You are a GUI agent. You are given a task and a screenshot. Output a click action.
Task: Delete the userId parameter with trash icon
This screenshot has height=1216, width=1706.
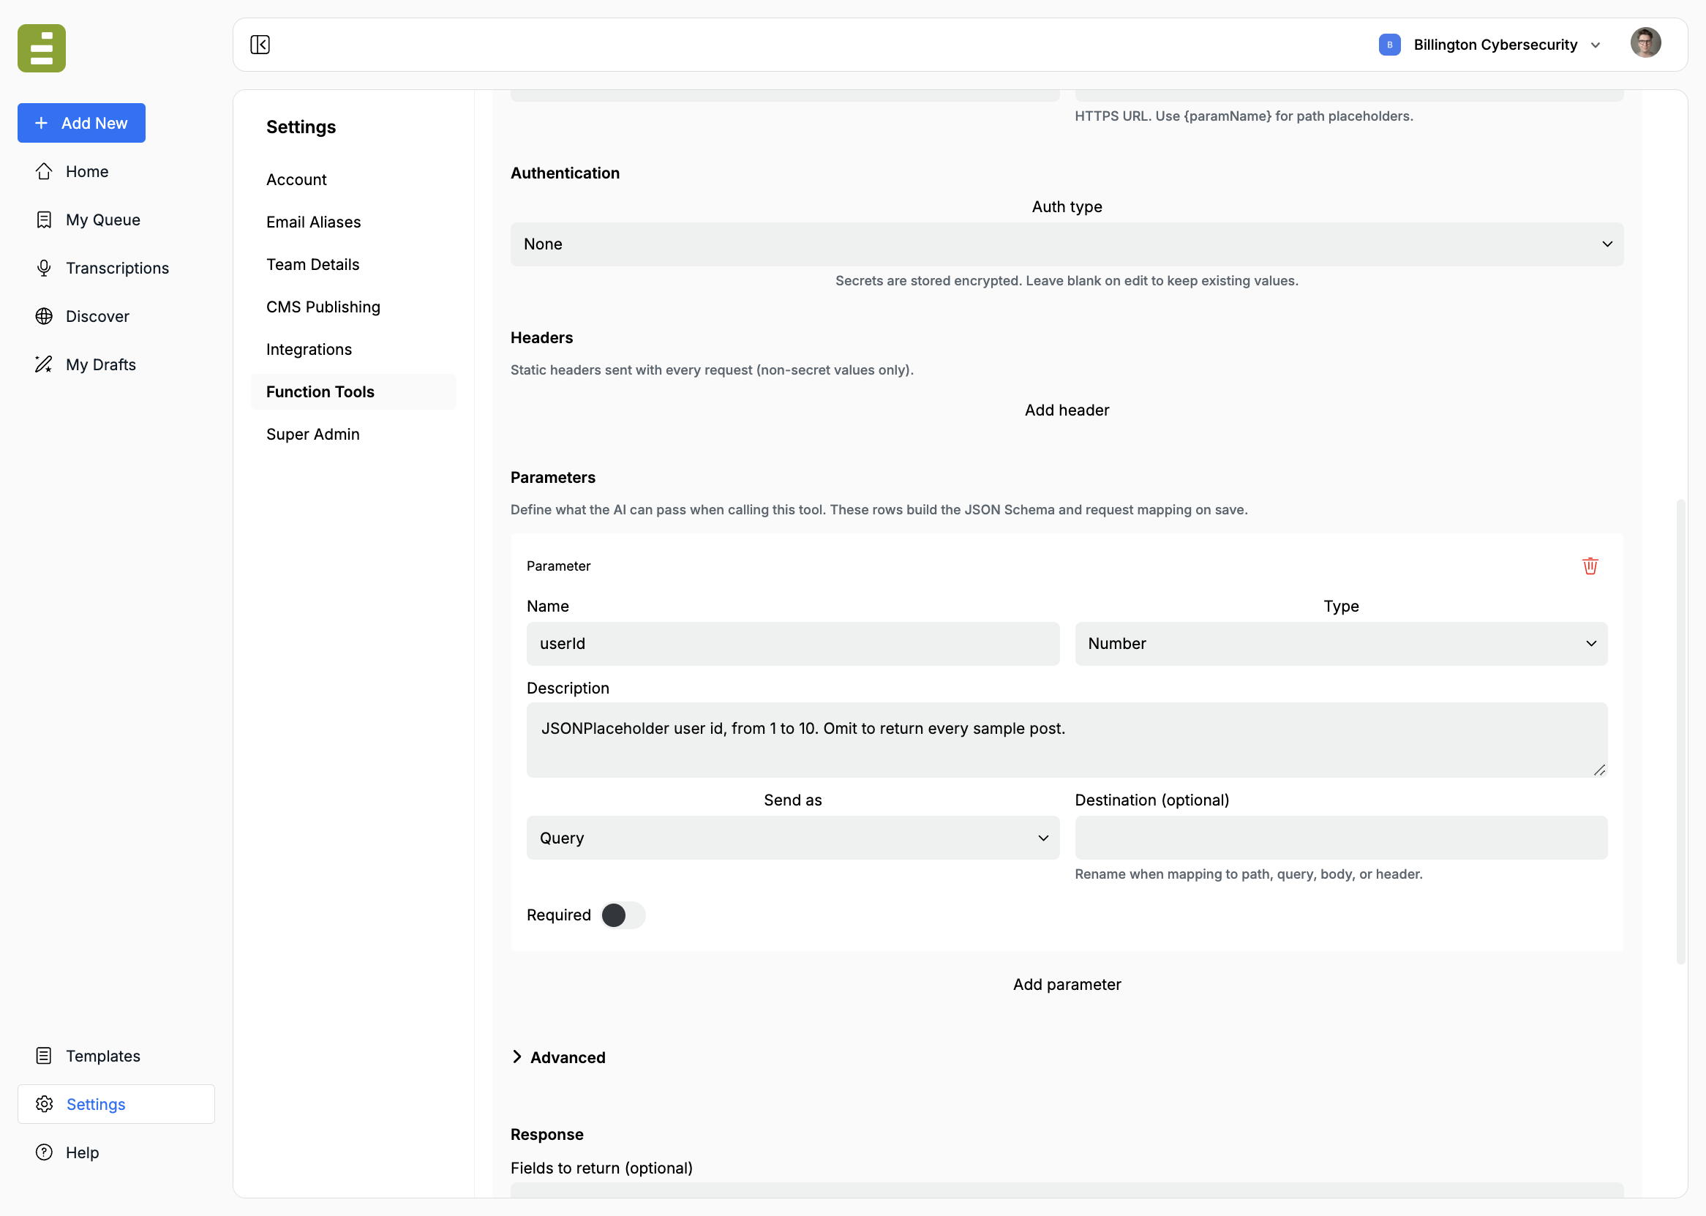1590,566
